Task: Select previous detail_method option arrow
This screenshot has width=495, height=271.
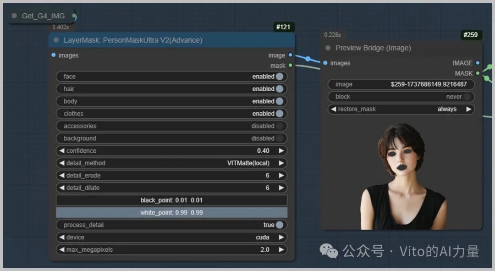Action: [x=61, y=163]
